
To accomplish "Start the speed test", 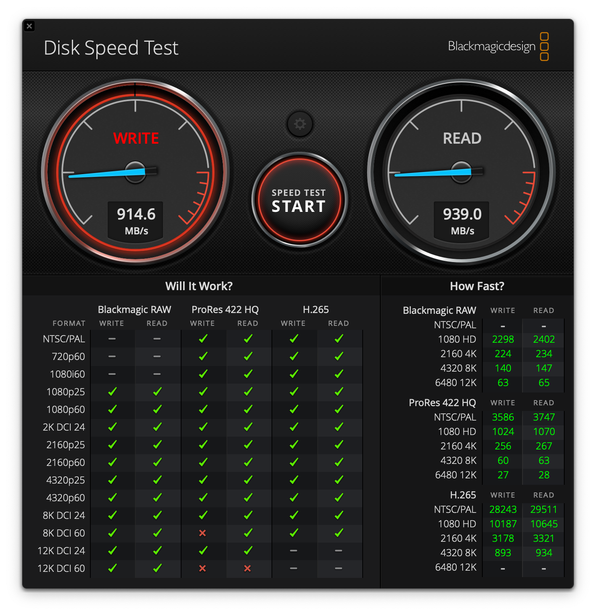I will (x=299, y=200).
